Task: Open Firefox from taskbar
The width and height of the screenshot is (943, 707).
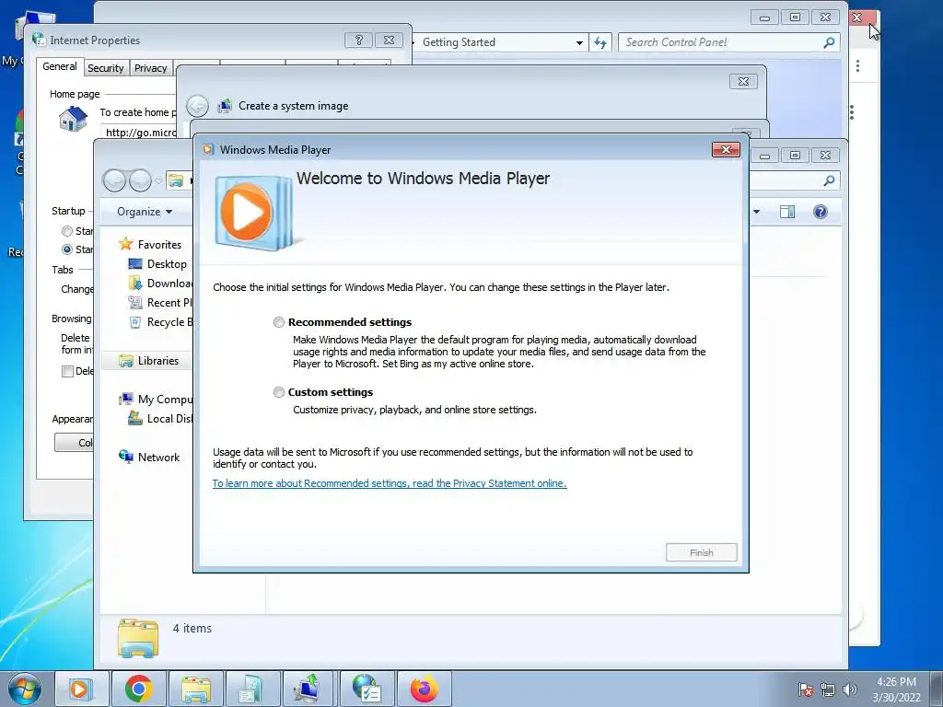Action: click(424, 689)
